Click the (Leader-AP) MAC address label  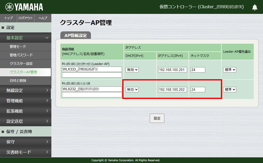pyautogui.click(x=86, y=64)
